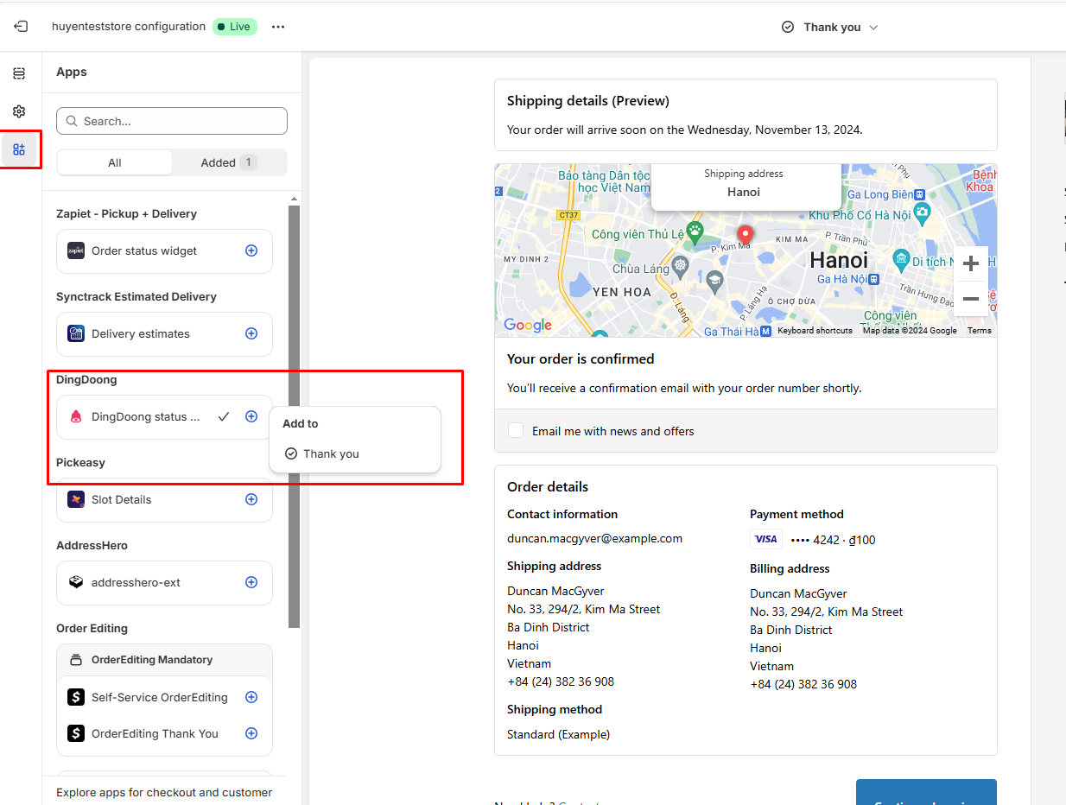
Task: Add Self-Service OrderEditing block
Action: click(251, 697)
